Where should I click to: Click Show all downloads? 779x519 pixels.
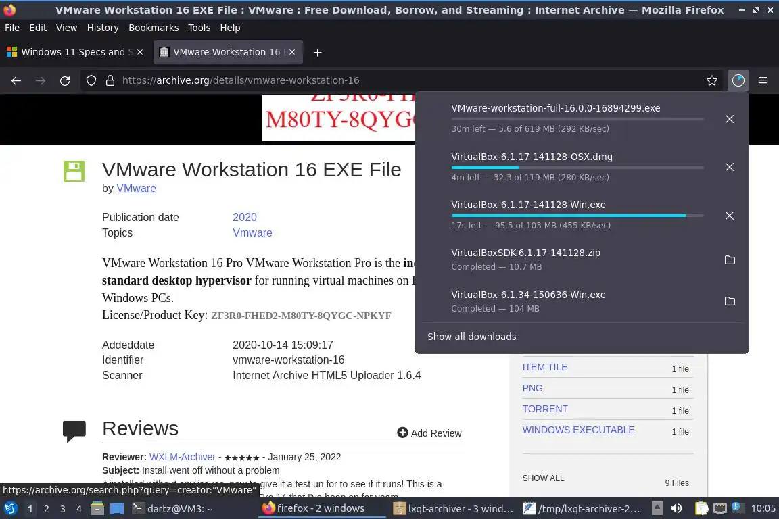point(471,337)
